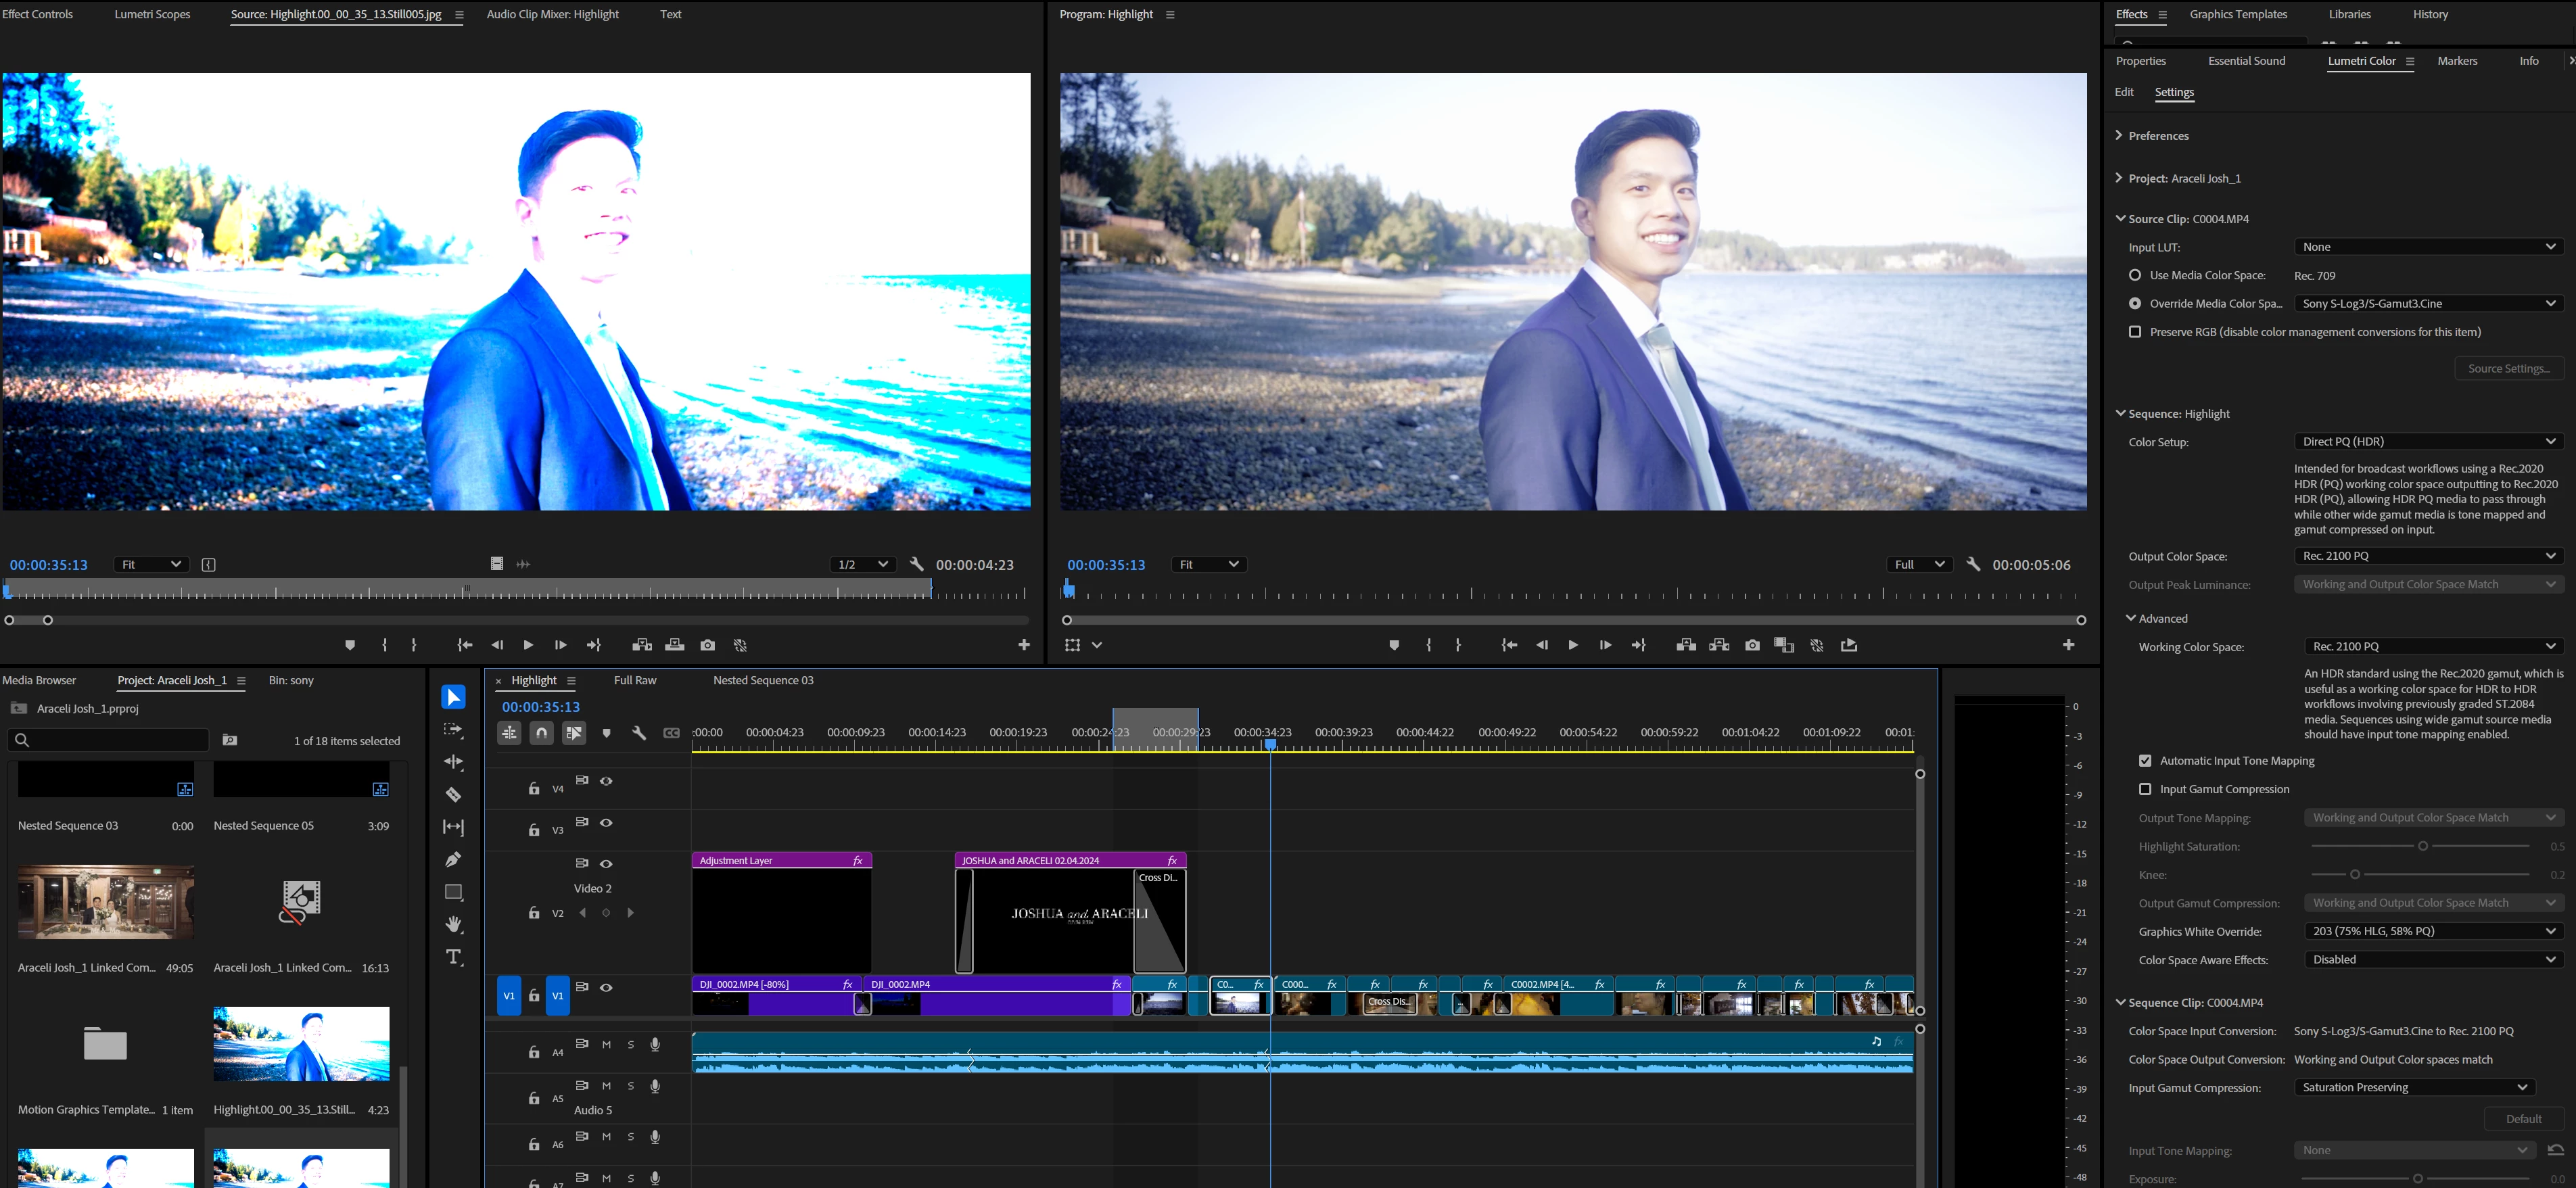This screenshot has height=1188, width=2576.
Task: Choose the Hand tool
Action: [x=453, y=924]
